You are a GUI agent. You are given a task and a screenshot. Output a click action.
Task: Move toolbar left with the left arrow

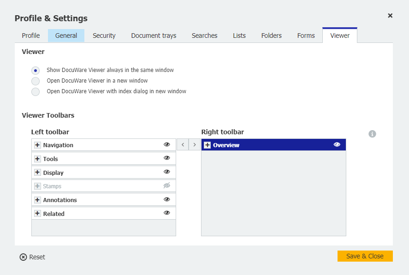[183, 145]
